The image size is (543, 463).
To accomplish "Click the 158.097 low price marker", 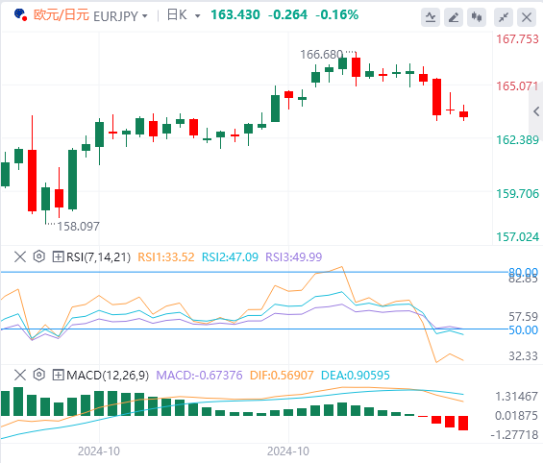I will (x=78, y=227).
